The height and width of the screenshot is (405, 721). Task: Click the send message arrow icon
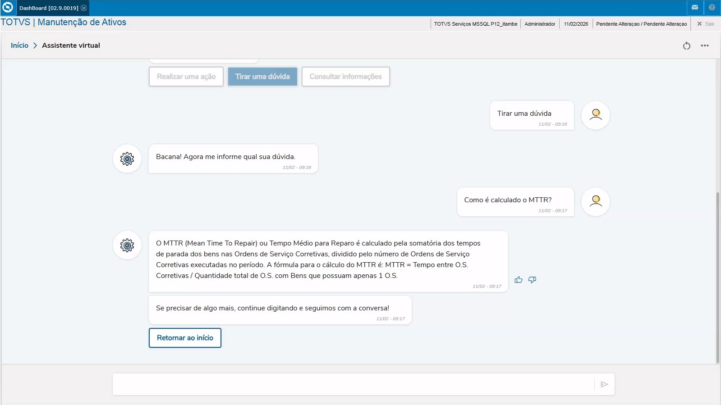(604, 384)
